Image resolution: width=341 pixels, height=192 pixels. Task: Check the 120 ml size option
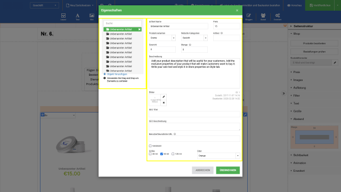tap(173, 154)
